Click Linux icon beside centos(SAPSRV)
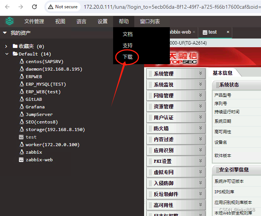 22,61
